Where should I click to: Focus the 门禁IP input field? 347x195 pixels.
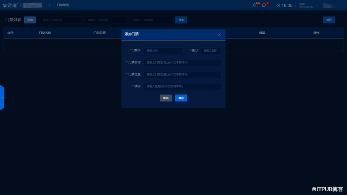163,51
